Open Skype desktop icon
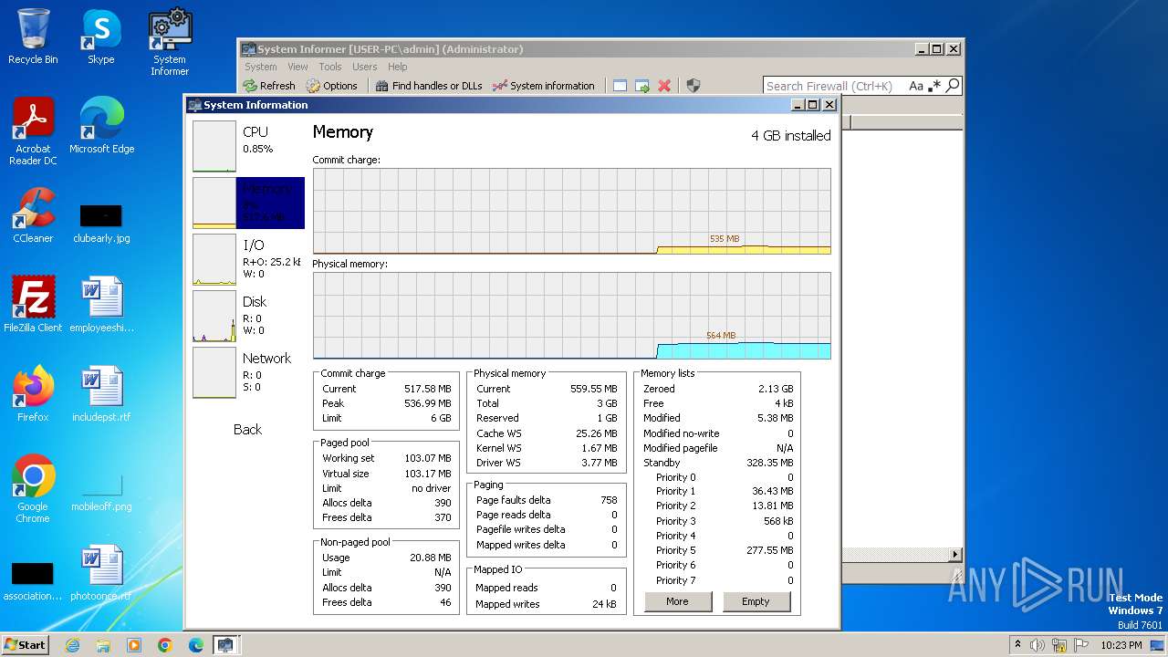 (x=101, y=36)
